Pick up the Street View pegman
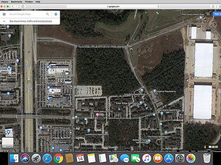Image resolution: width=221 pixels, height=165 pixels. [205, 147]
